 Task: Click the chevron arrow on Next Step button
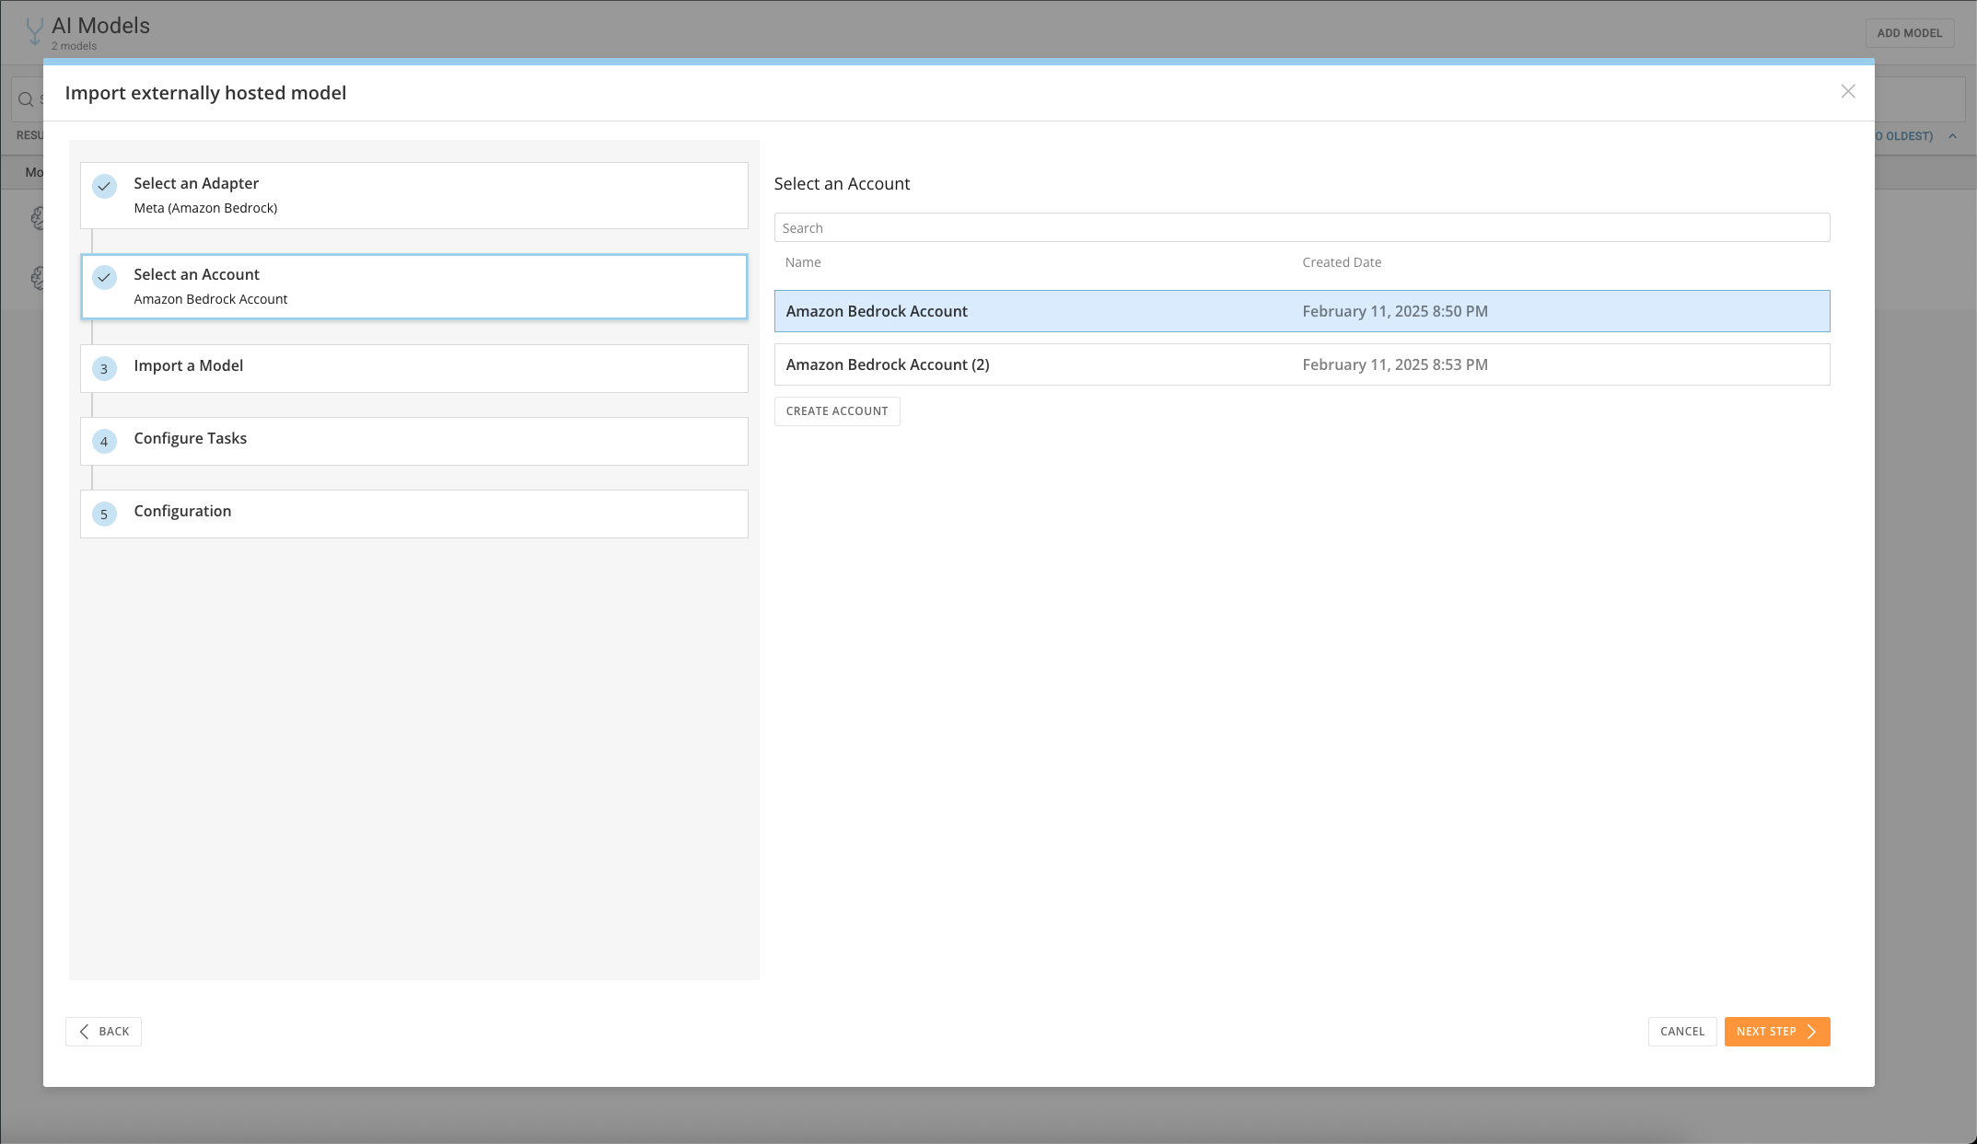point(1811,1032)
